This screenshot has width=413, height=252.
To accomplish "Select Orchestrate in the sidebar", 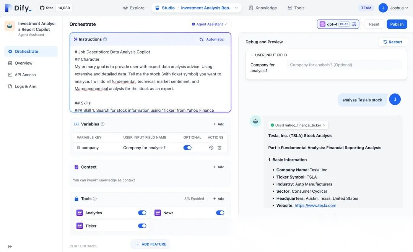I will click(31, 51).
